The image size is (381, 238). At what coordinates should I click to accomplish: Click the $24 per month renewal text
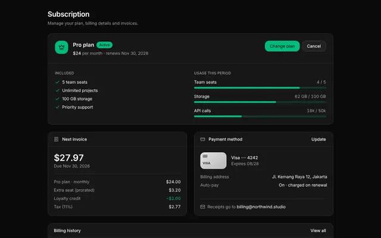point(111,53)
